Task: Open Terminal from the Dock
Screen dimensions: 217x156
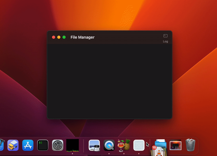Action: point(43,145)
